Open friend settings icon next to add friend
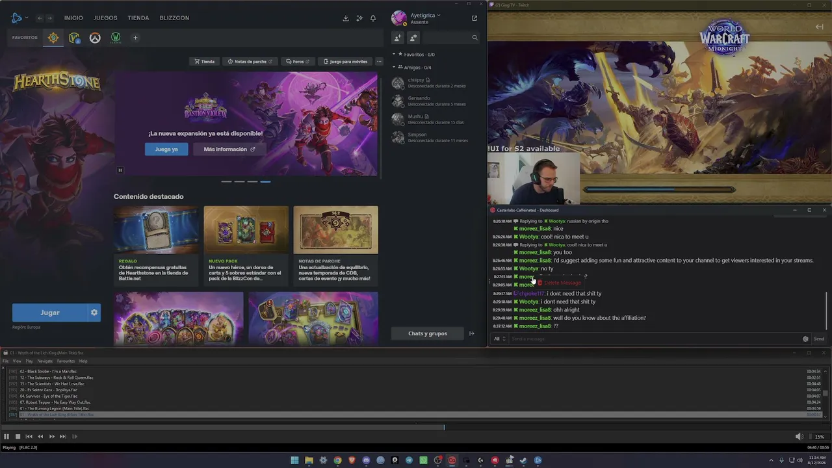The width and height of the screenshot is (832, 468). point(413,38)
